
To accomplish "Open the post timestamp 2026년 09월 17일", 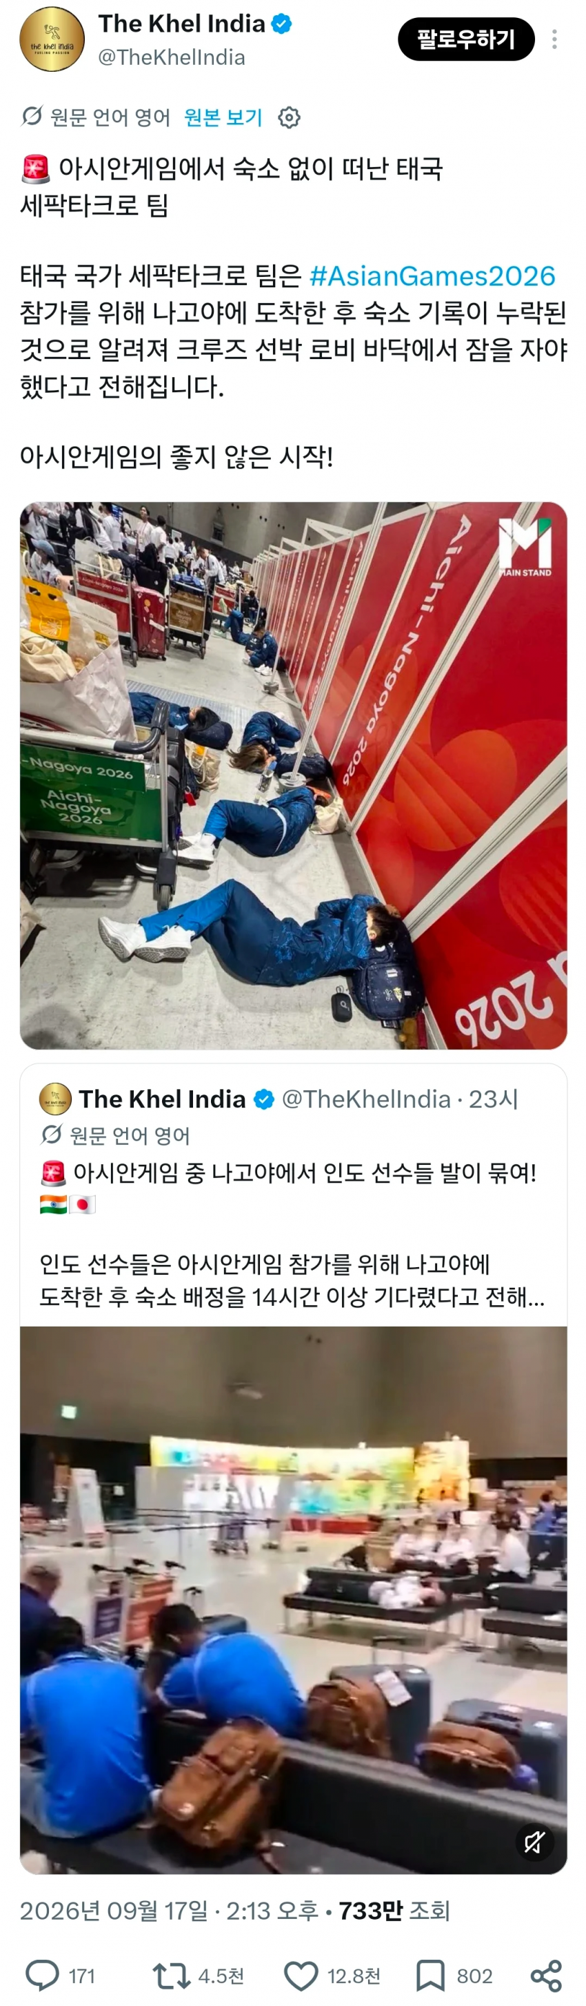I will [x=114, y=1911].
